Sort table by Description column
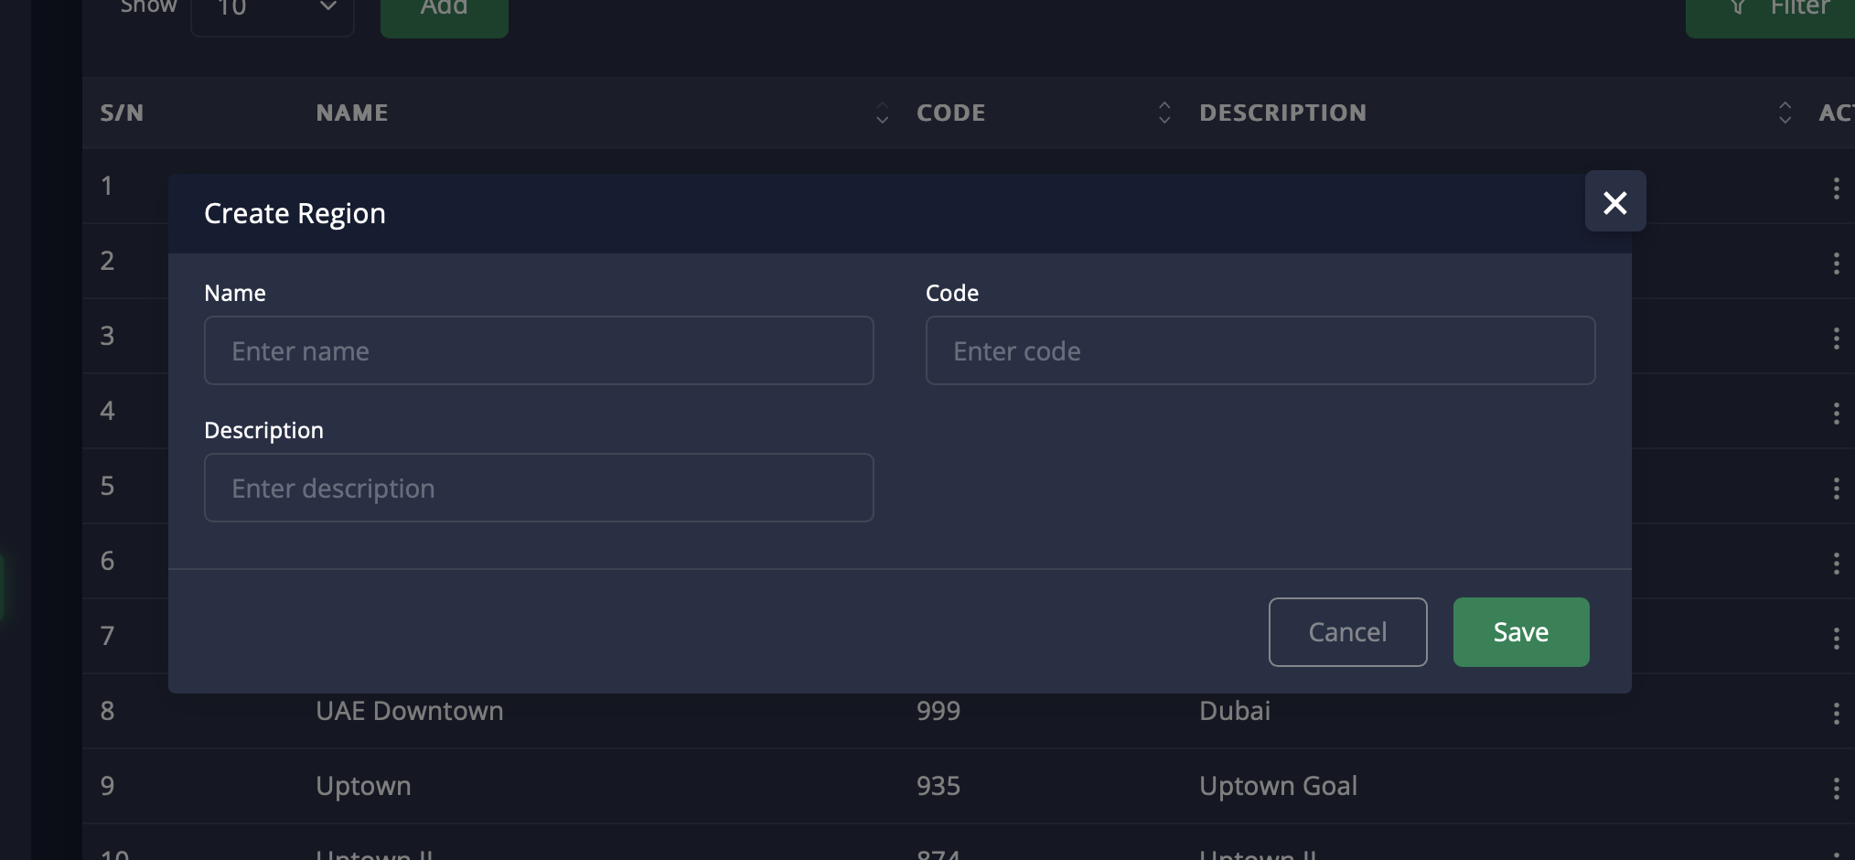 (x=1784, y=113)
